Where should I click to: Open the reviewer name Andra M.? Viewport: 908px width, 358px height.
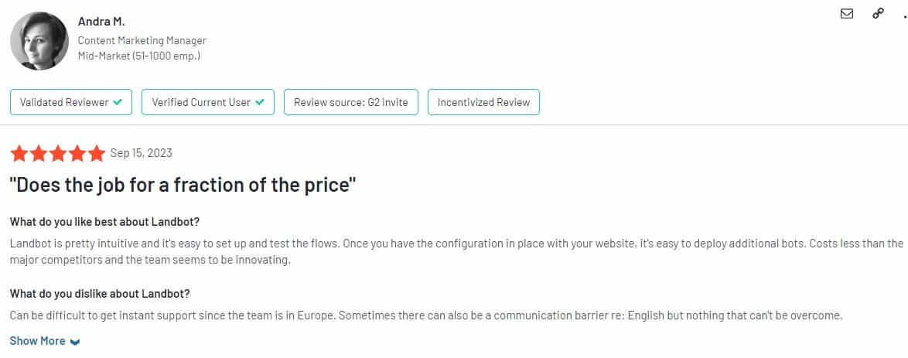[x=101, y=22]
